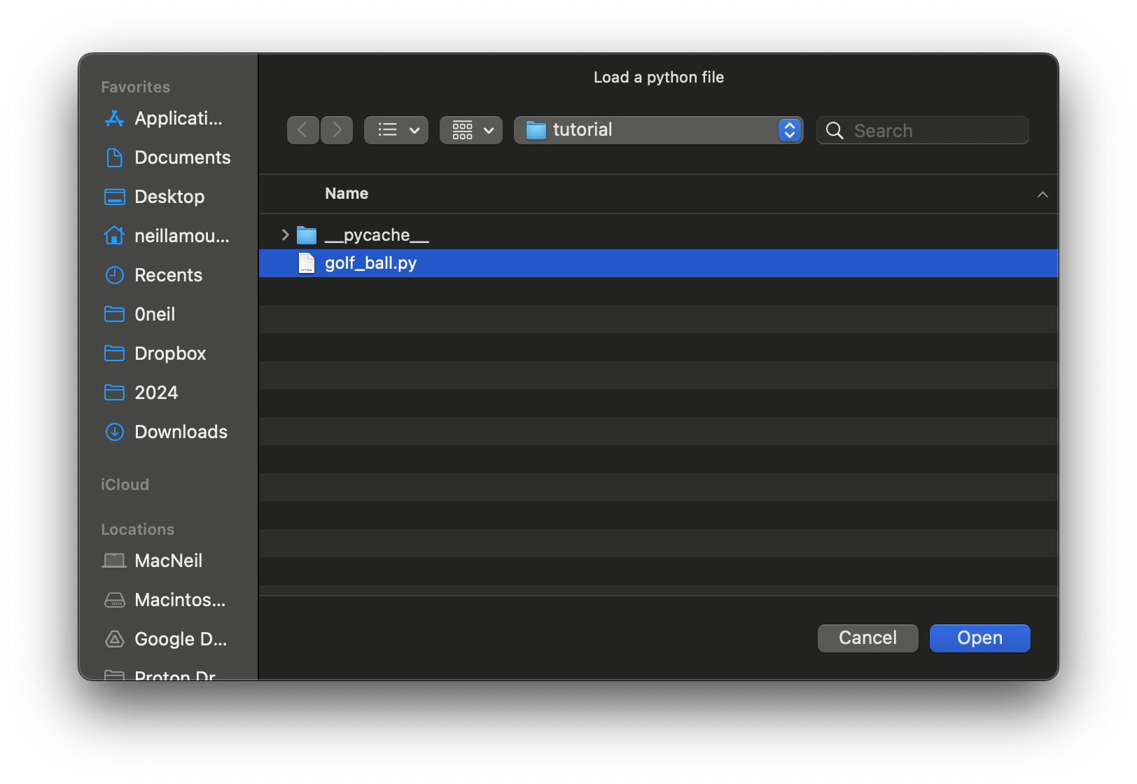The width and height of the screenshot is (1137, 784).
Task: Cancel the file open dialog
Action: (867, 638)
